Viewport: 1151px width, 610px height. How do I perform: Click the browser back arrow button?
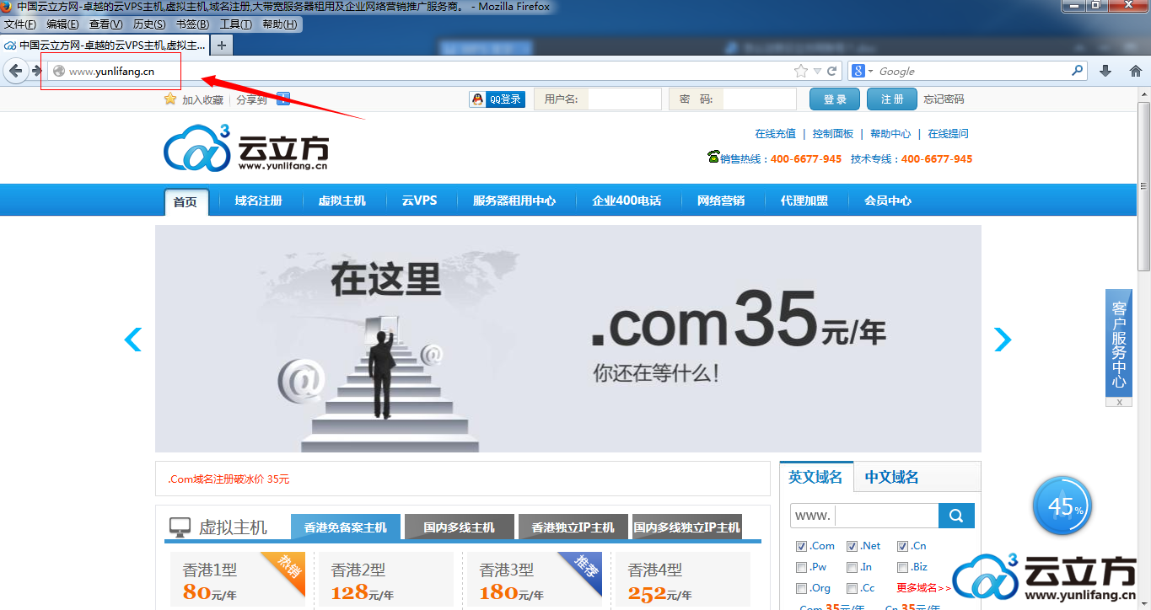point(15,72)
